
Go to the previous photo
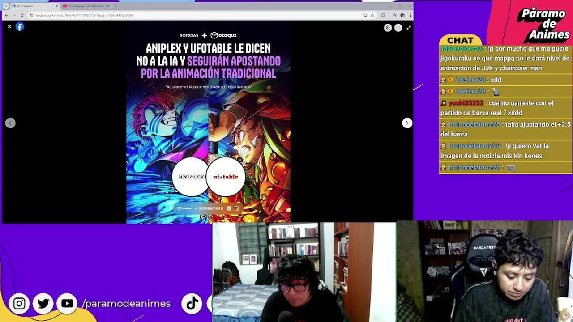click(x=10, y=123)
